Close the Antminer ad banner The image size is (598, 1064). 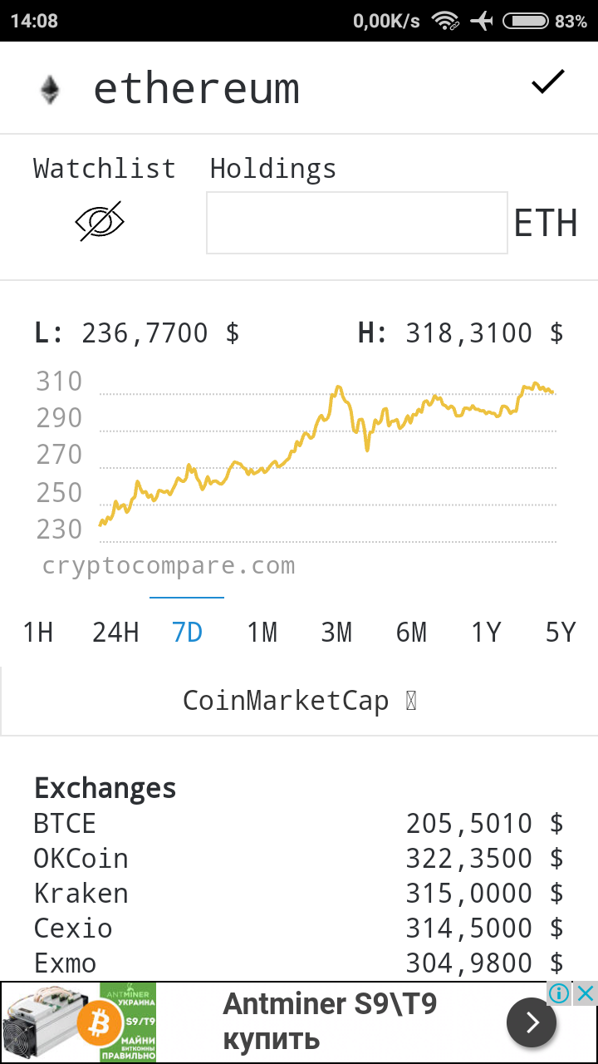point(585,993)
